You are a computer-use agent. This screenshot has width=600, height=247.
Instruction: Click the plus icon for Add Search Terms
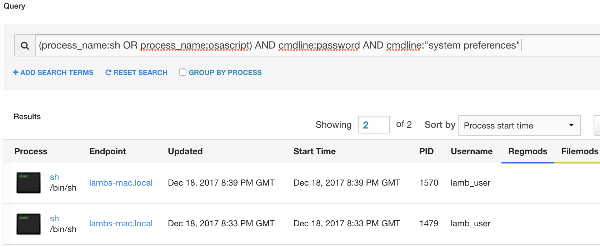click(16, 72)
